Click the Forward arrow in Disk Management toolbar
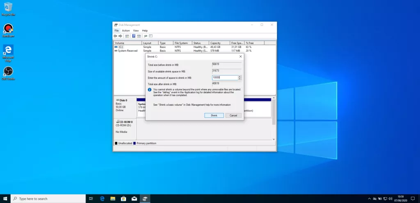The width and height of the screenshot is (420, 203). 120,36
